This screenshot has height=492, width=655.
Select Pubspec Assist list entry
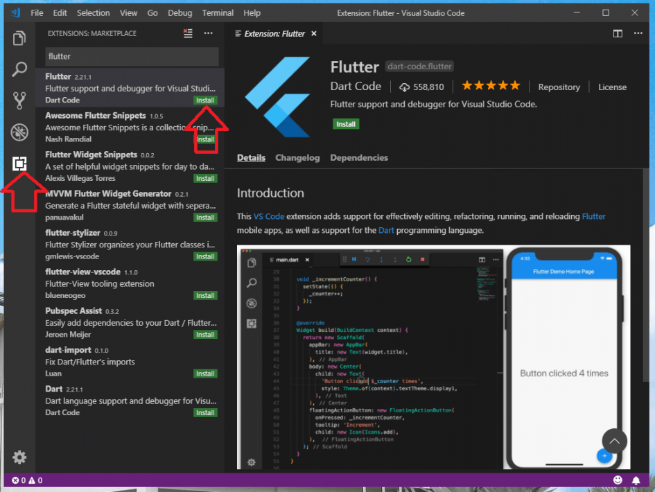pyautogui.click(x=130, y=322)
